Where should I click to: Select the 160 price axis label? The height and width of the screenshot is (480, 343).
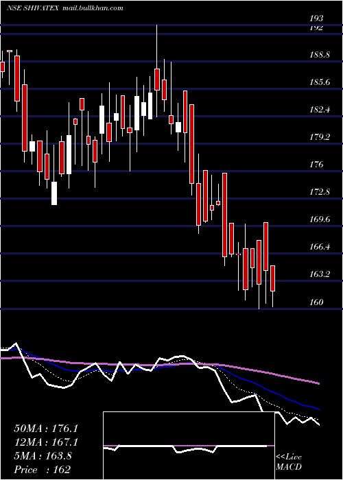coord(316,302)
